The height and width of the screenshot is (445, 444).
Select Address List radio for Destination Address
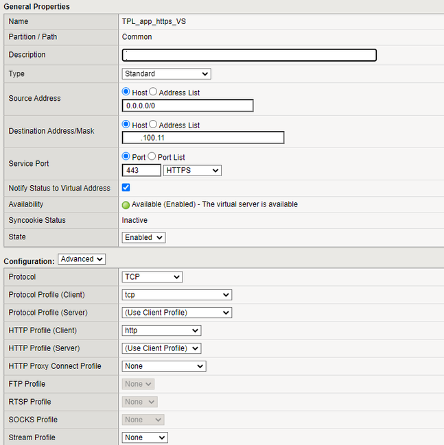[153, 125]
